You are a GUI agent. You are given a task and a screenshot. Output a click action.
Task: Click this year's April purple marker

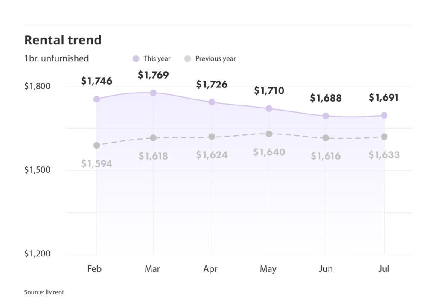(x=212, y=102)
